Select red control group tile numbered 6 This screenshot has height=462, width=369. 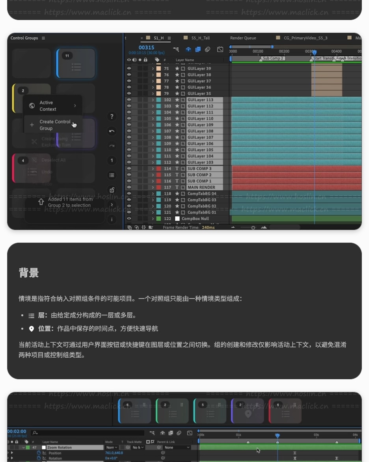click(285, 411)
